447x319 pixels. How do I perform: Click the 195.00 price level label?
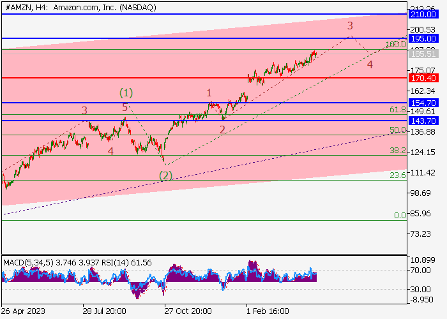pyautogui.click(x=423, y=38)
